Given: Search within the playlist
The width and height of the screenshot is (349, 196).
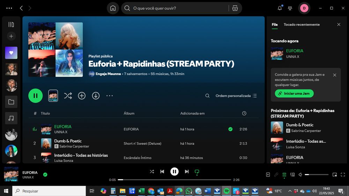Looking at the screenshot, I should (x=207, y=96).
